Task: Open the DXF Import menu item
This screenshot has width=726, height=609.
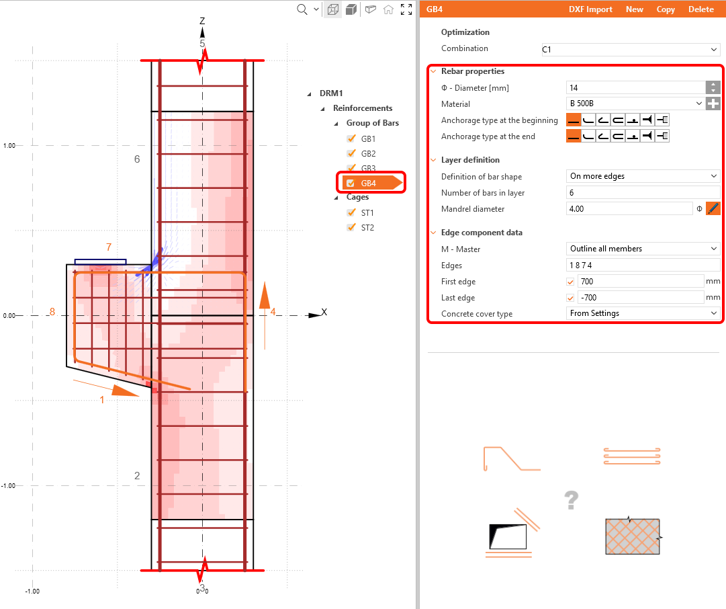Action: pyautogui.click(x=590, y=9)
